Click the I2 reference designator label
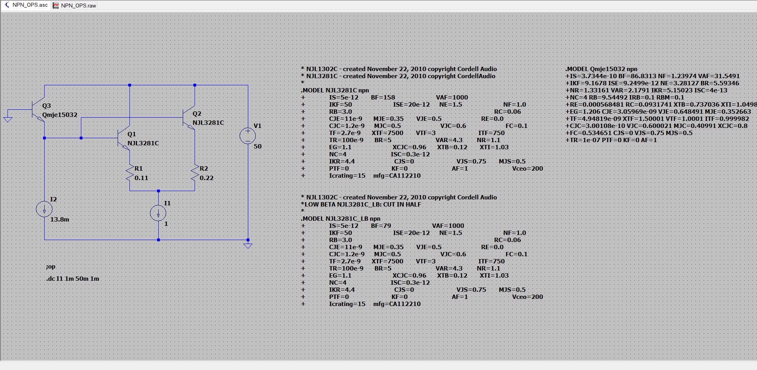 [x=53, y=199]
